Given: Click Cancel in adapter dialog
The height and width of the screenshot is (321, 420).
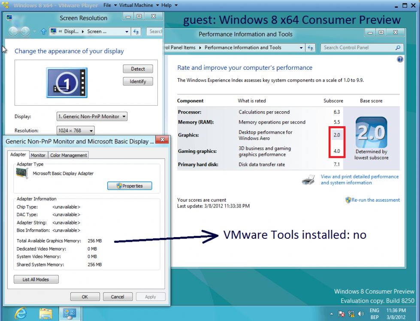Looking at the screenshot, I should [x=118, y=297].
